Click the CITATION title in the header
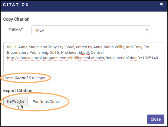This screenshot has height=127, width=168. [16, 5]
